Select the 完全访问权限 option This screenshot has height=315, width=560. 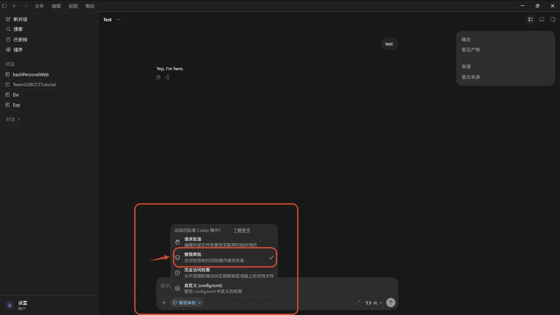tap(224, 273)
